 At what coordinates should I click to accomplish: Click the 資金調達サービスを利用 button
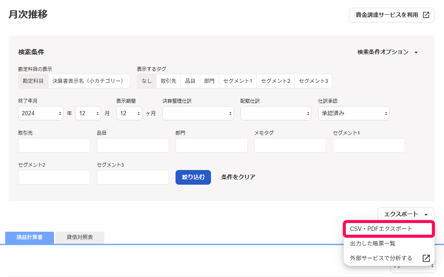[x=391, y=15]
